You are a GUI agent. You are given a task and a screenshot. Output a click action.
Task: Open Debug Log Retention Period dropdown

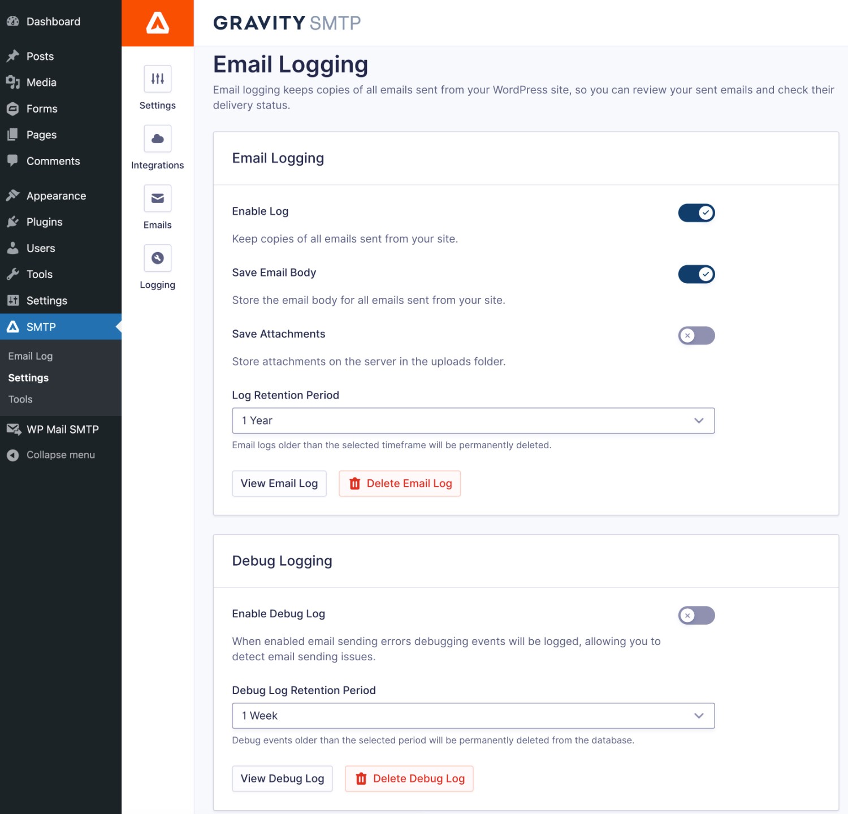coord(473,716)
